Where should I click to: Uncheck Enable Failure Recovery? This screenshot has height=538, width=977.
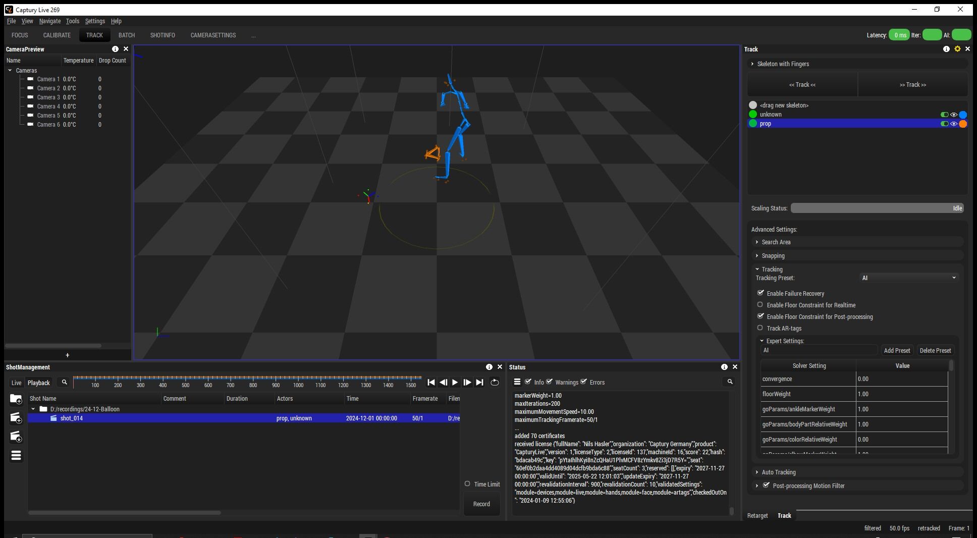point(761,293)
